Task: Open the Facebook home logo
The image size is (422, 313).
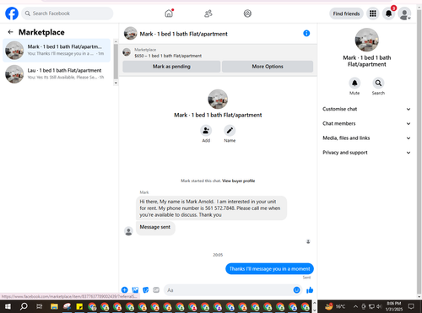Action: 12,13
